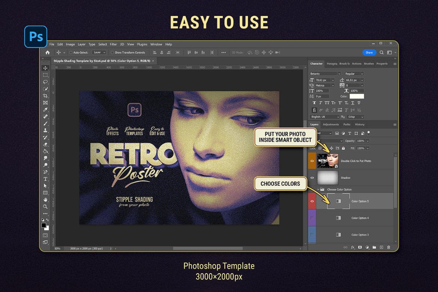The image size is (438, 292).
Task: Open the Opacity 100% dropdown arrow
Action: 368,141
